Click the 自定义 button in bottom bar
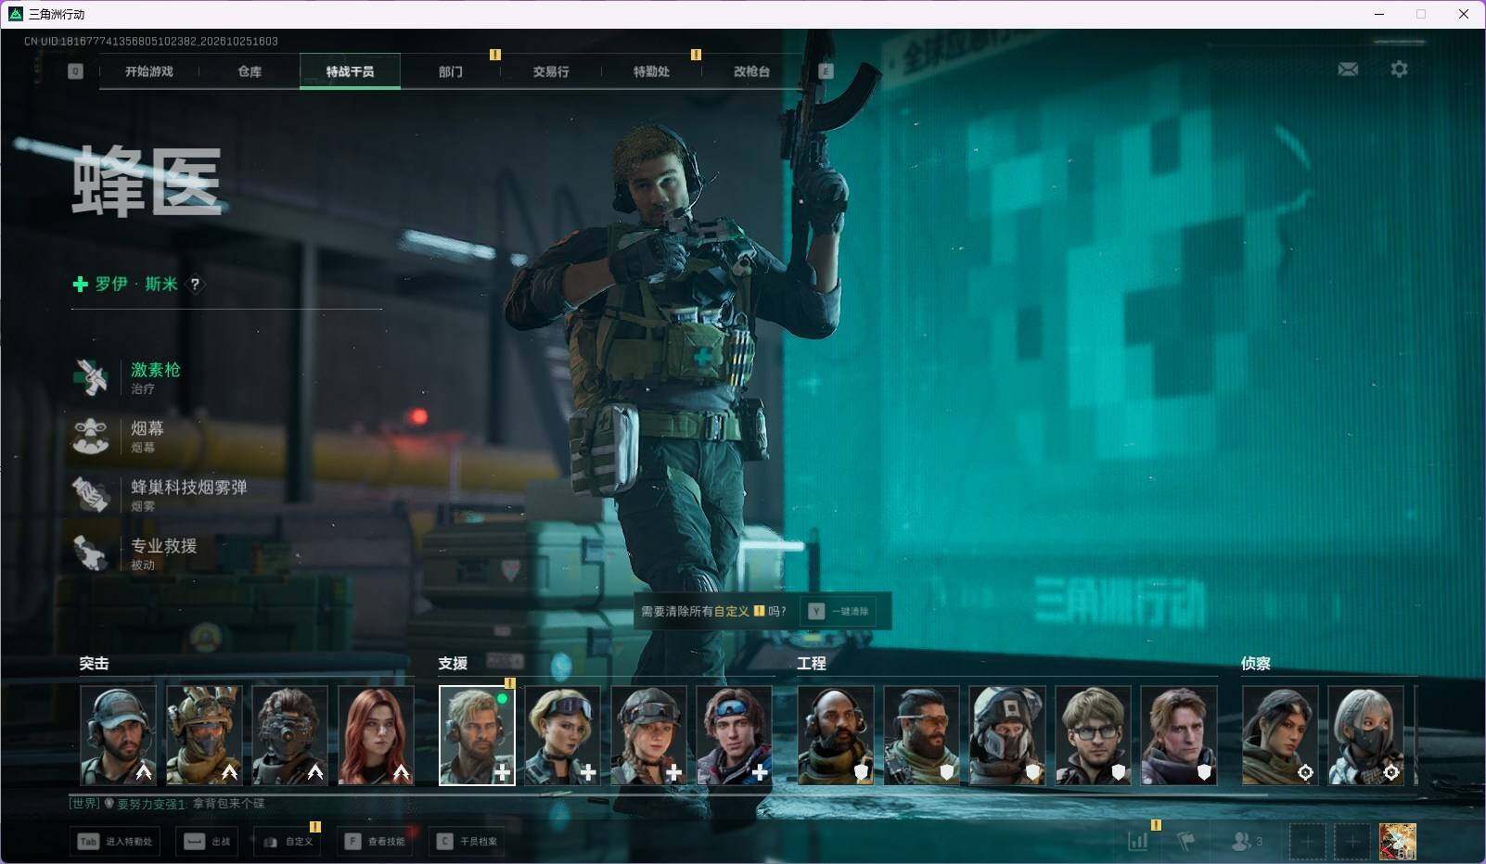 click(288, 842)
